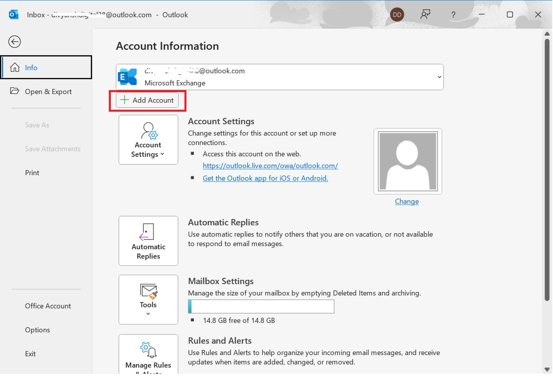The width and height of the screenshot is (553, 377).
Task: Click the DD profile avatar
Action: [x=397, y=14]
